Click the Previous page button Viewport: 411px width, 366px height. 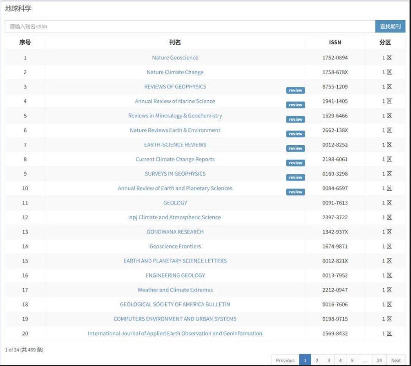285,360
